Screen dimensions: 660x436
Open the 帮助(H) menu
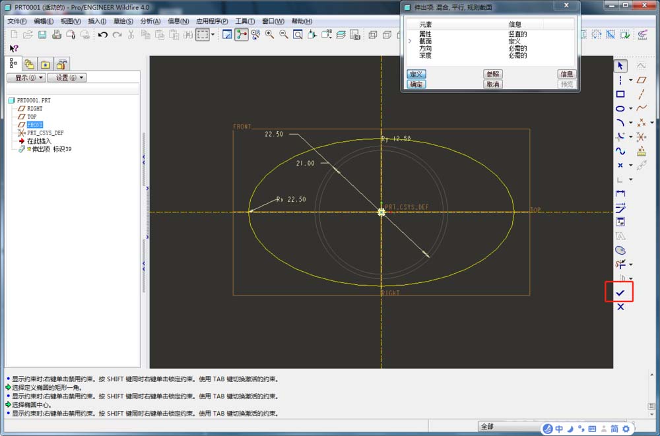[x=302, y=21]
